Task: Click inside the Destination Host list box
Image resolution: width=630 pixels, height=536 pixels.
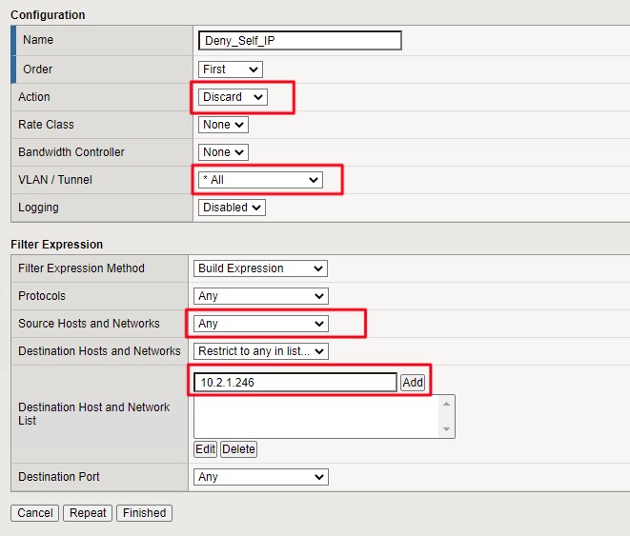Action: 315,416
